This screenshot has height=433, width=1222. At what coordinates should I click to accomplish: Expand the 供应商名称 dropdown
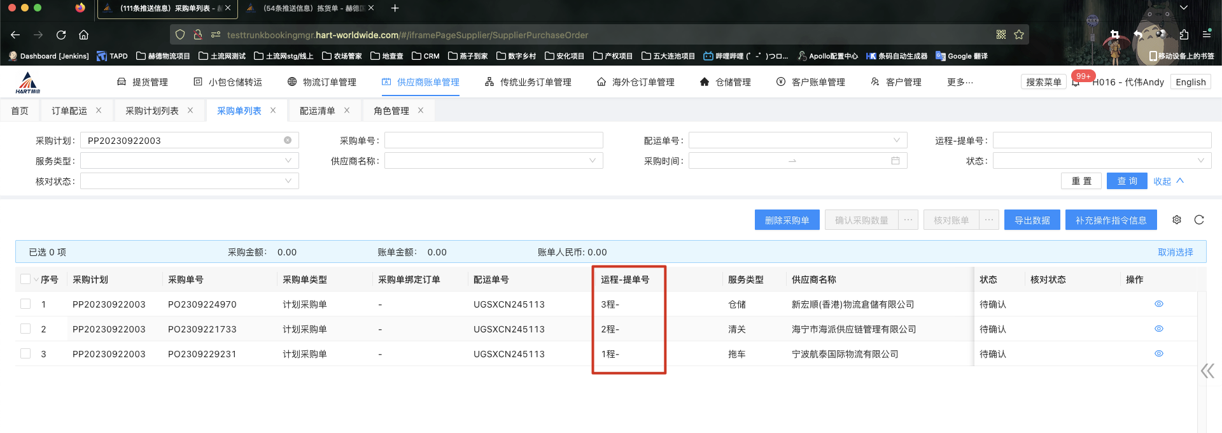(493, 161)
